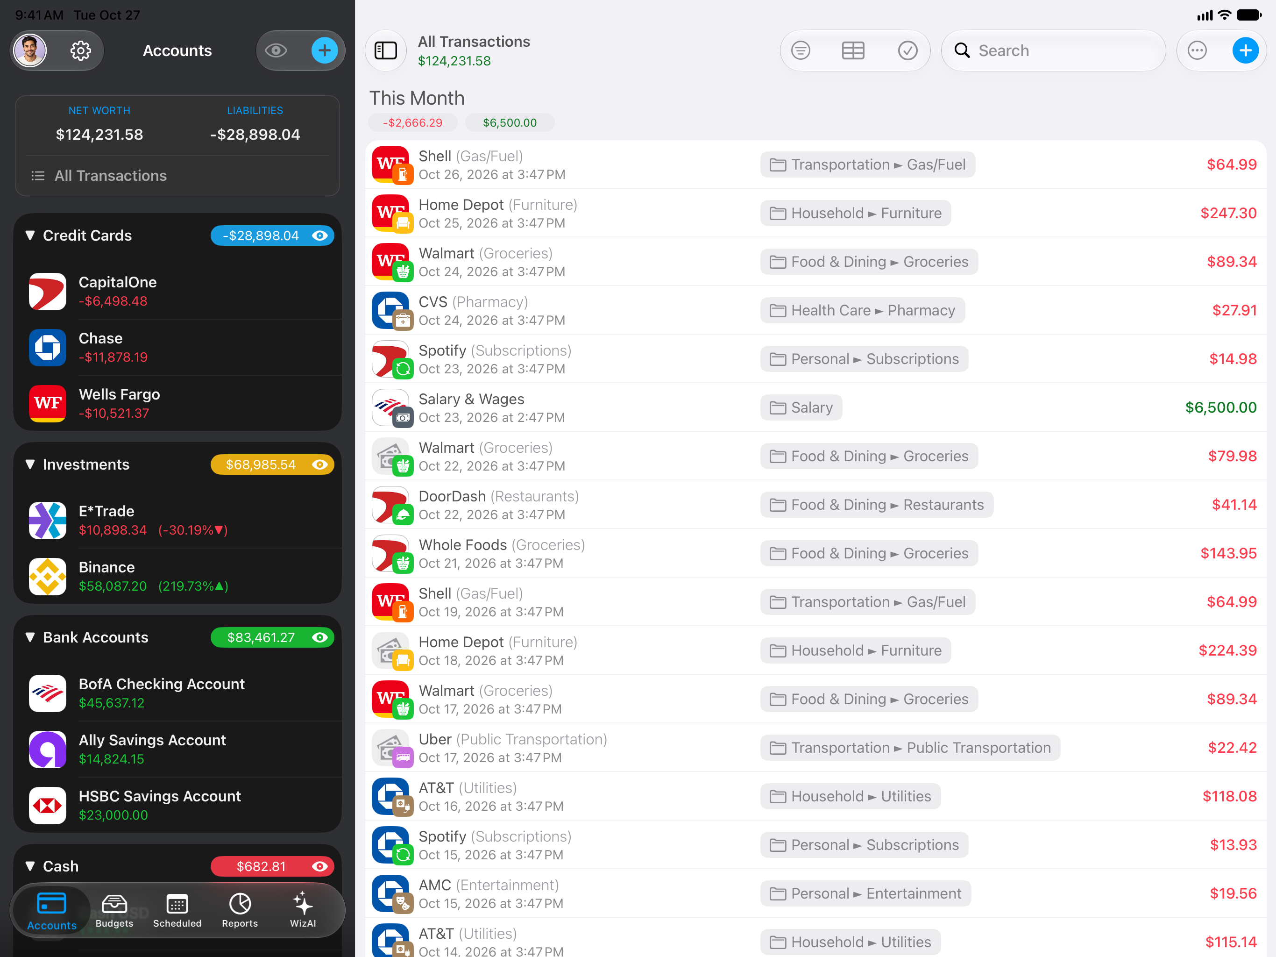
Task: Click Transportation ► Public Transportation tag
Action: [910, 748]
